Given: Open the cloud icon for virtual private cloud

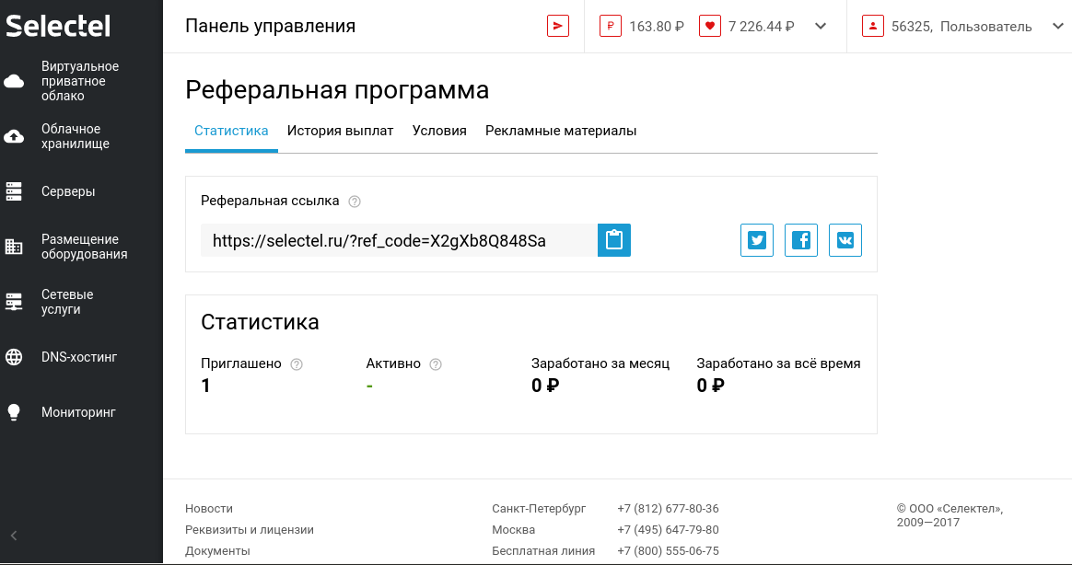Looking at the screenshot, I should coord(14,81).
